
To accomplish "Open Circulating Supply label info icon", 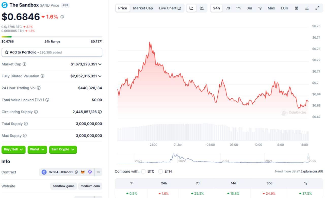I will (36, 112).
